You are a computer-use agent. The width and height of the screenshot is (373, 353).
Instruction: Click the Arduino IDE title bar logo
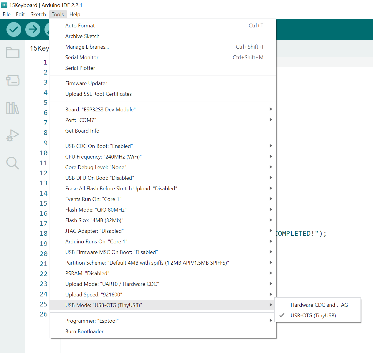(4, 5)
